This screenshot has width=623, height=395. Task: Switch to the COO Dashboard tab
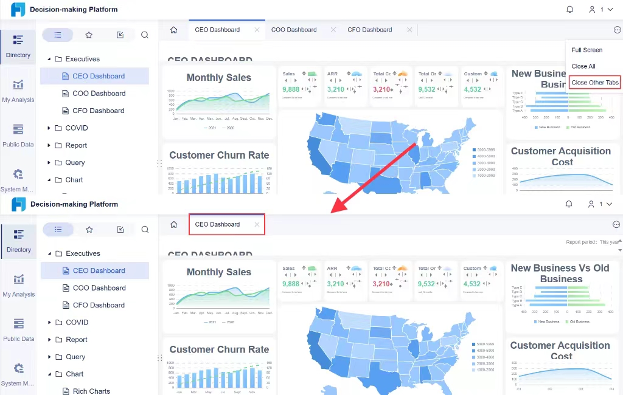(294, 30)
